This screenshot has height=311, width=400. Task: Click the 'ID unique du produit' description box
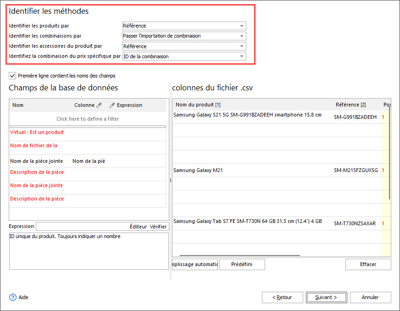[89, 251]
